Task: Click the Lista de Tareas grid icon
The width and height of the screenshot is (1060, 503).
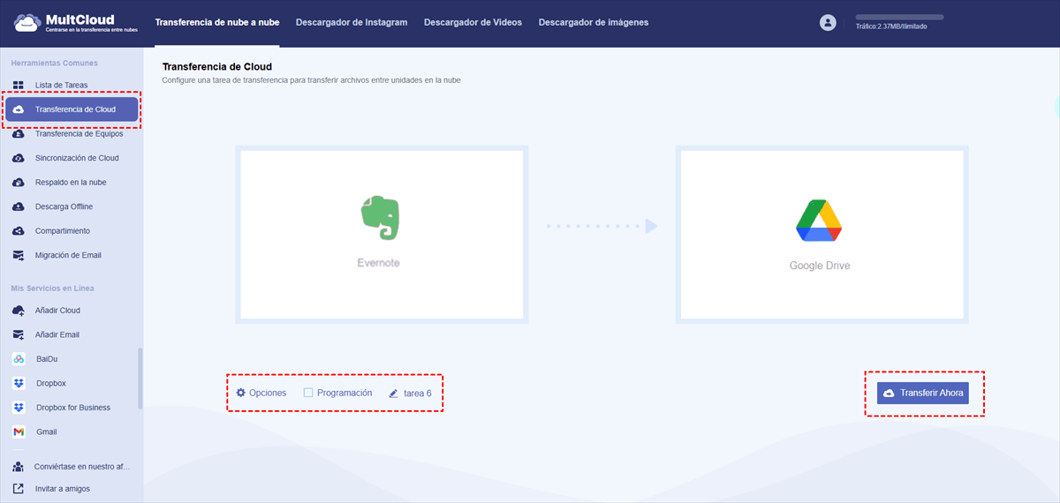Action: 18,86
